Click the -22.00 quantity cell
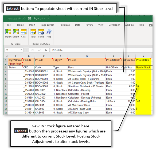Viewport: 156px width, 149px height. [x=128, y=75]
